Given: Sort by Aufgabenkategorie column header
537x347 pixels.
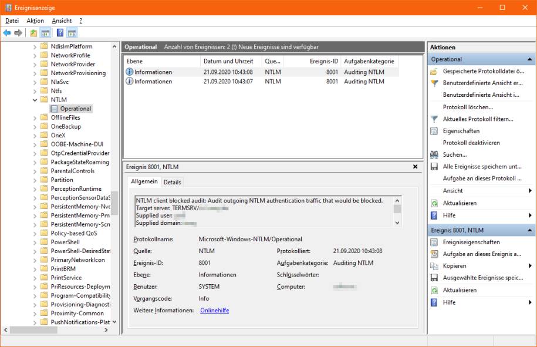Looking at the screenshot, I should point(370,61).
